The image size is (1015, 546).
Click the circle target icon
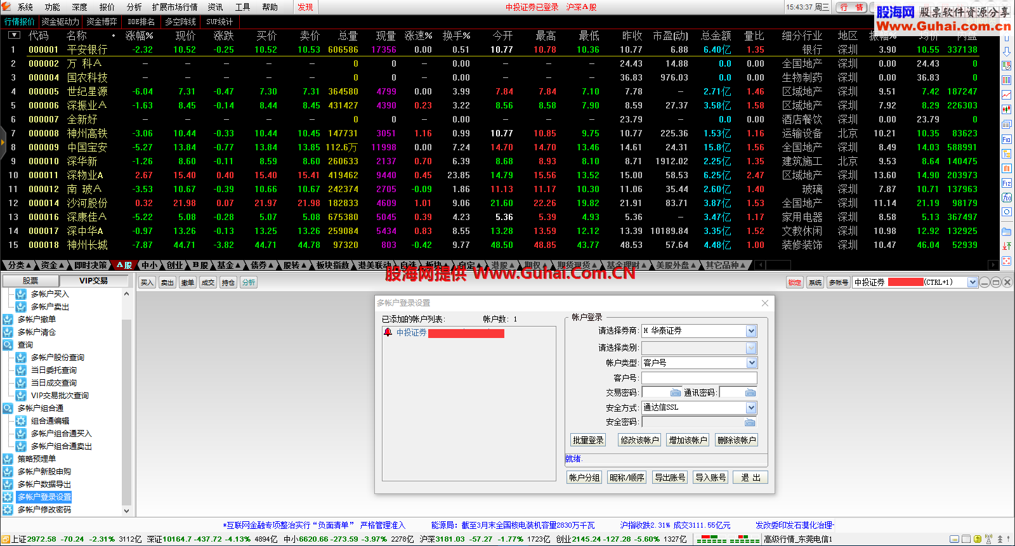(1007, 212)
